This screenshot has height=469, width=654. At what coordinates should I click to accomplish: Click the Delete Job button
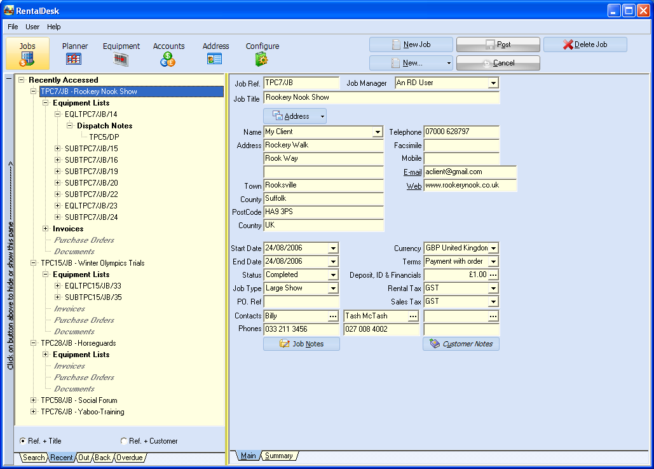click(x=585, y=44)
